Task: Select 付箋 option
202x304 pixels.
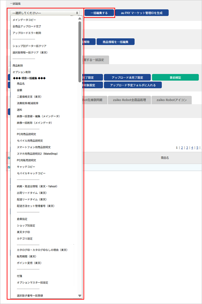Action: coord(20,276)
